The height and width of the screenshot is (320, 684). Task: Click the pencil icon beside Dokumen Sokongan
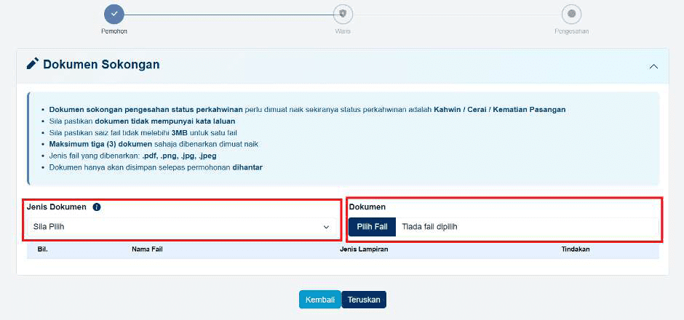(x=33, y=64)
